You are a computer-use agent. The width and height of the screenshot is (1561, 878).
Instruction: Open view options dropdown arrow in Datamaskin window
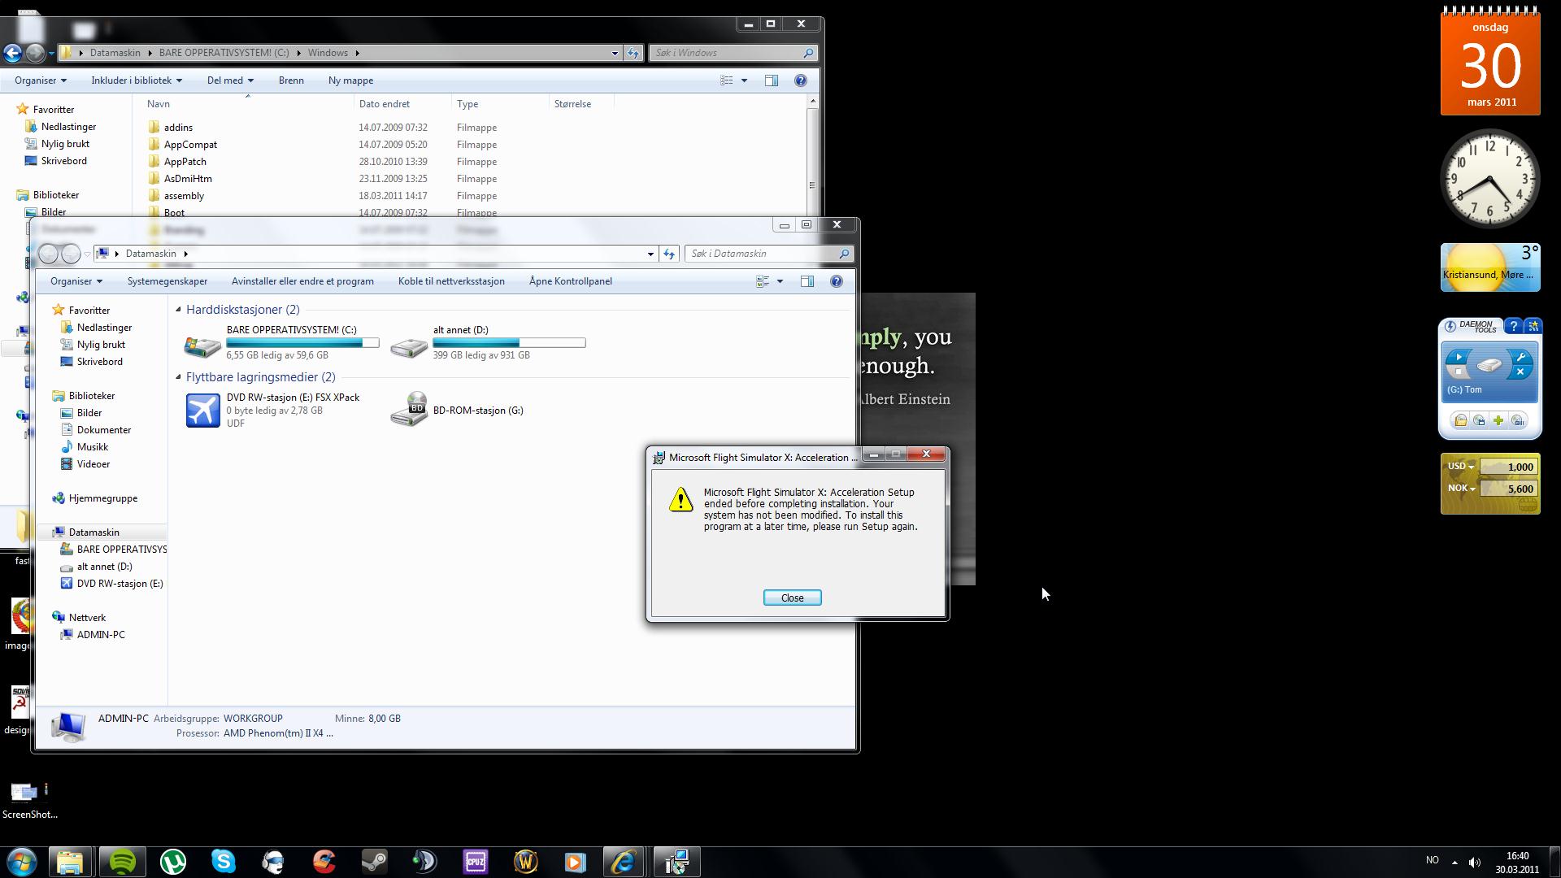[780, 281]
